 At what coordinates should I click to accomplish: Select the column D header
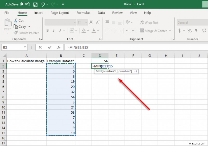coord(100,56)
